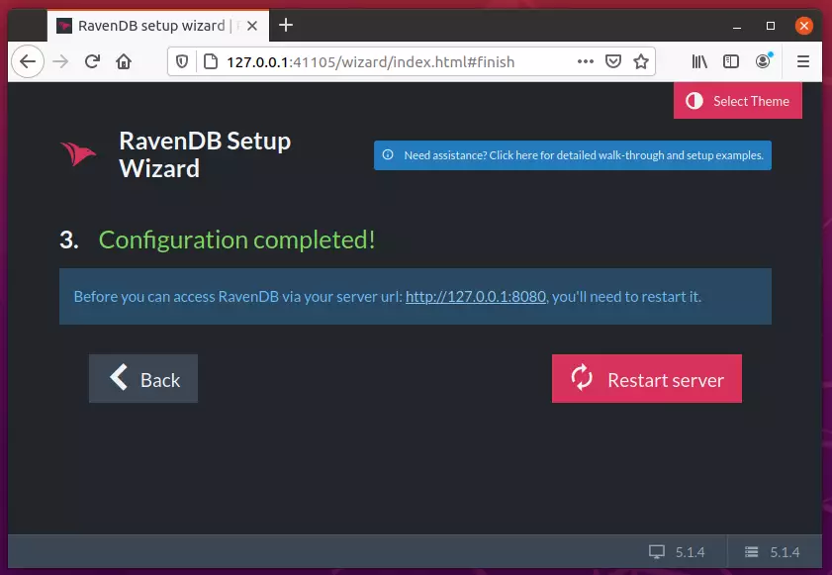Select the RavenDB setup wizard tab
832x575 pixels.
click(158, 26)
